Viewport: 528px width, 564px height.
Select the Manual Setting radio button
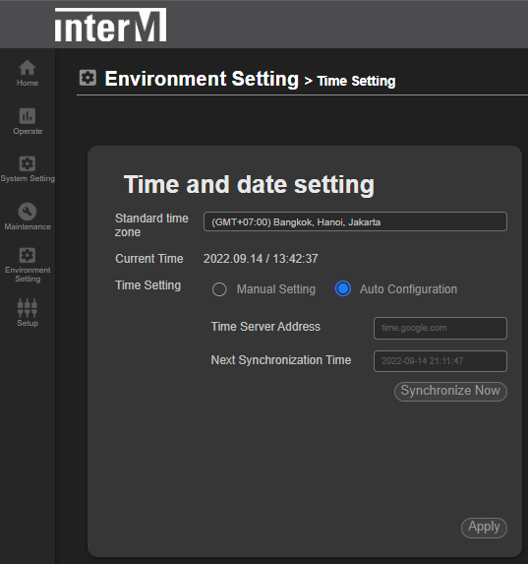[x=219, y=289]
